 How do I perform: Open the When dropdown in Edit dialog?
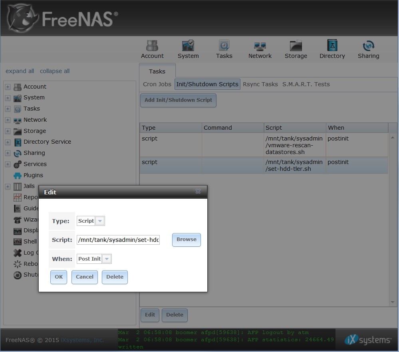(x=107, y=259)
